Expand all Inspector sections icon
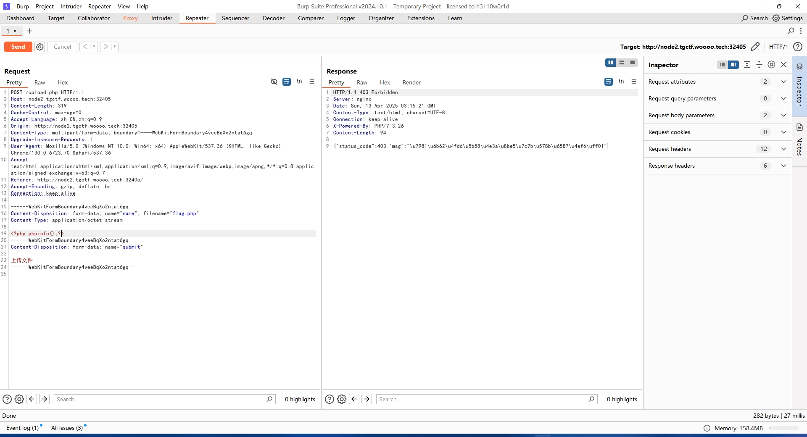The width and height of the screenshot is (807, 437). pyautogui.click(x=747, y=65)
